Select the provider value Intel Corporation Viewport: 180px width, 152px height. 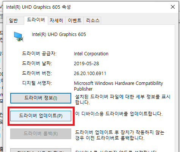91,54
